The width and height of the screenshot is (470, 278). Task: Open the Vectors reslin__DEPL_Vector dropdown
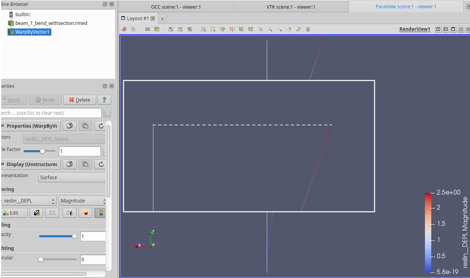[64, 139]
